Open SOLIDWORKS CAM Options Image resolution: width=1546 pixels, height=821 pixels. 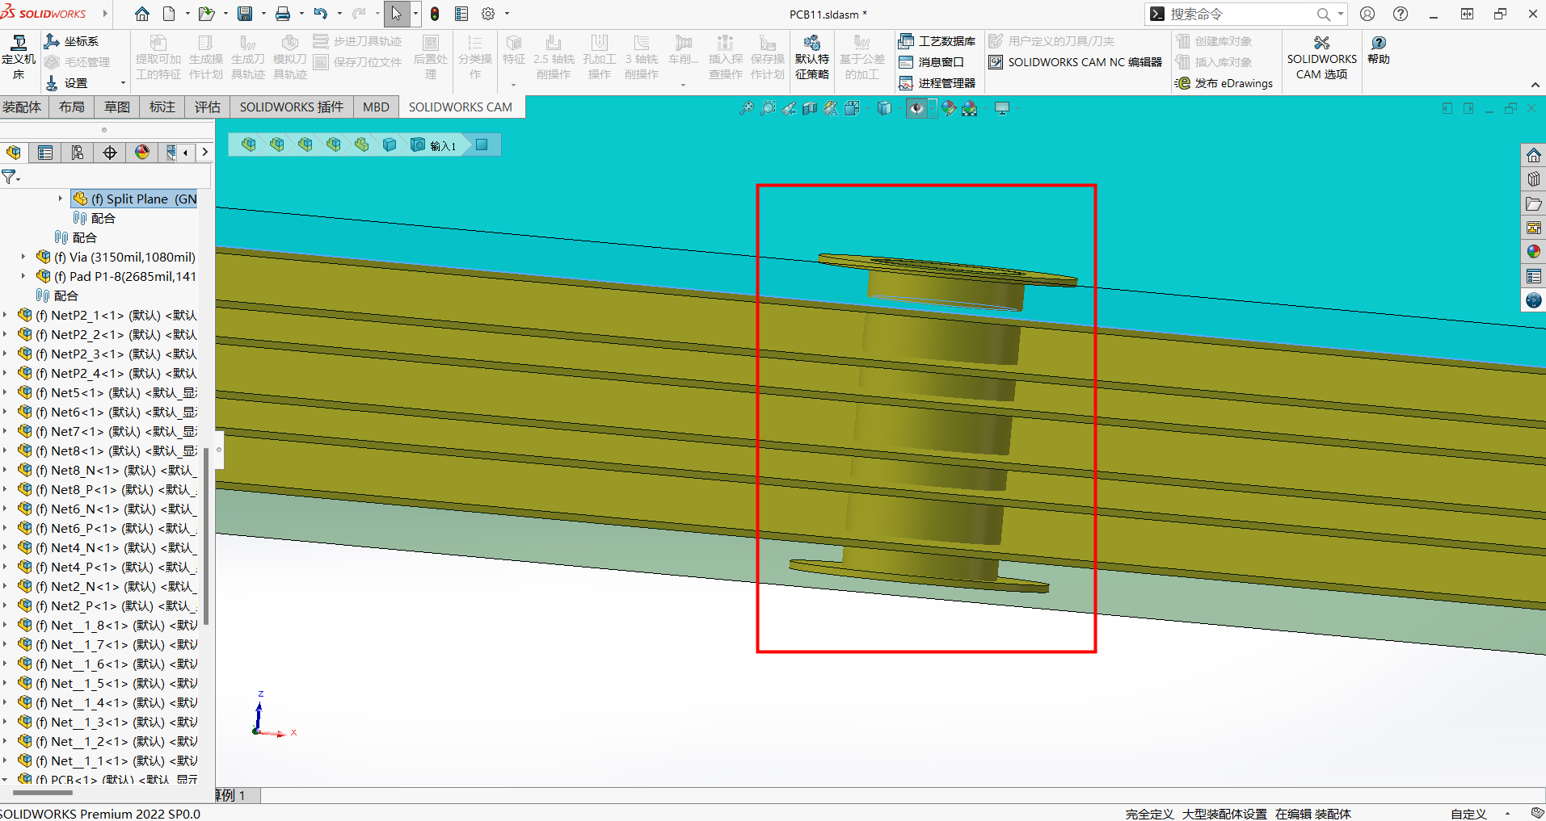click(x=1321, y=58)
